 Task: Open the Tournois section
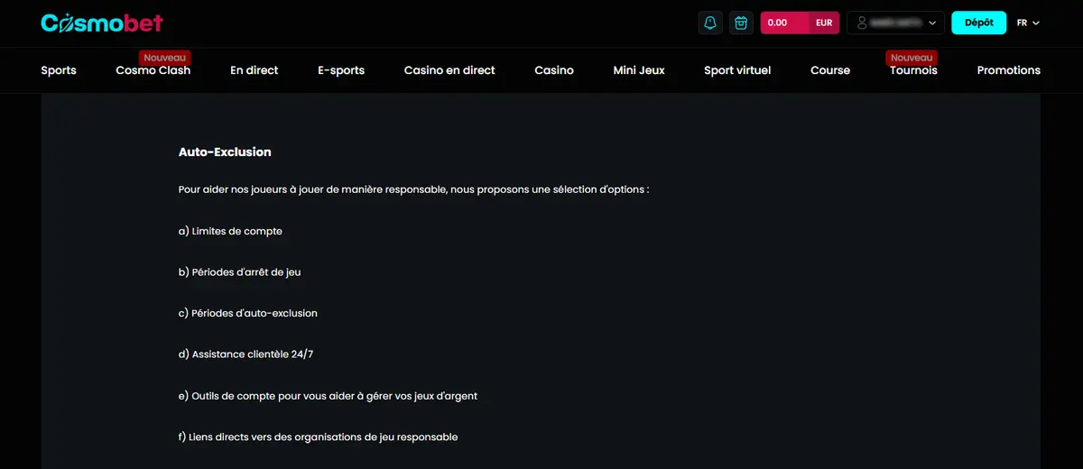pos(913,70)
